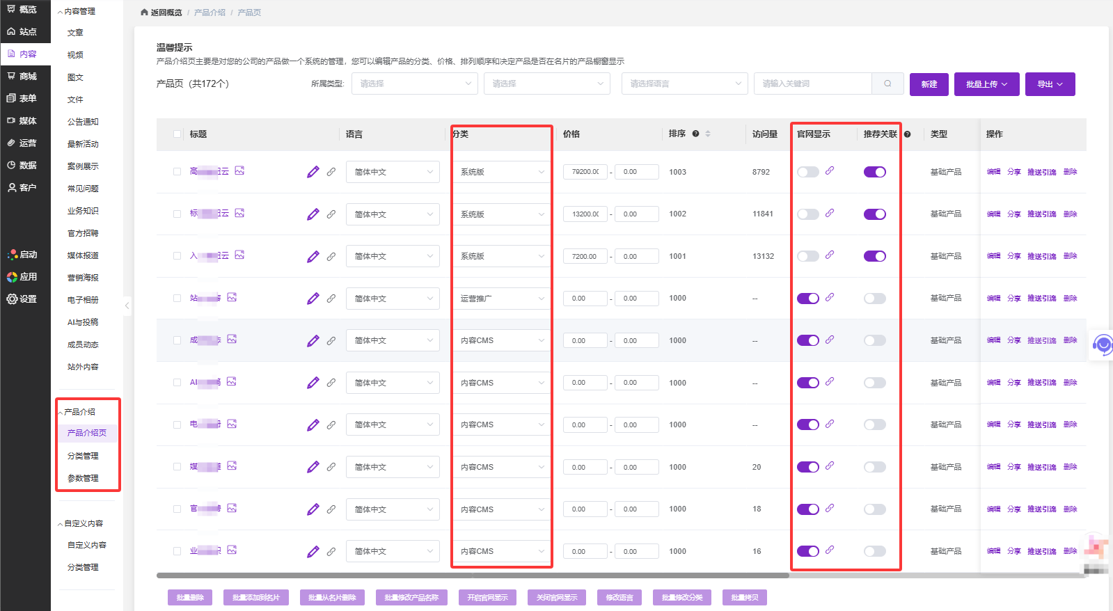Click the link icon beside the 系统版 price 7200.00 row's 官网显示 toggle
The image size is (1113, 611).
(830, 255)
